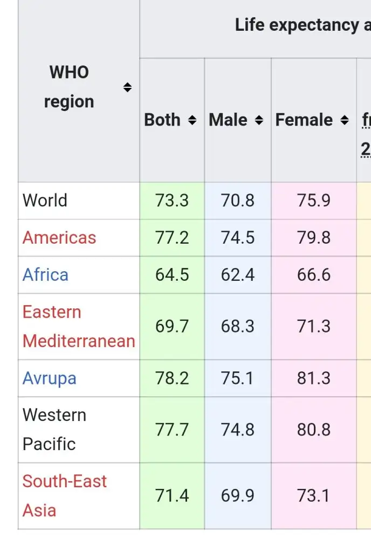Image resolution: width=371 pixels, height=552 pixels.
Task: Click the Both column header text
Action: 163,120
